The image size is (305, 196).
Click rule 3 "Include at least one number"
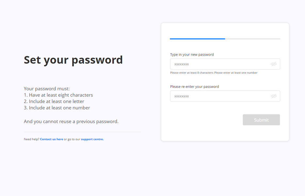tap(57, 108)
